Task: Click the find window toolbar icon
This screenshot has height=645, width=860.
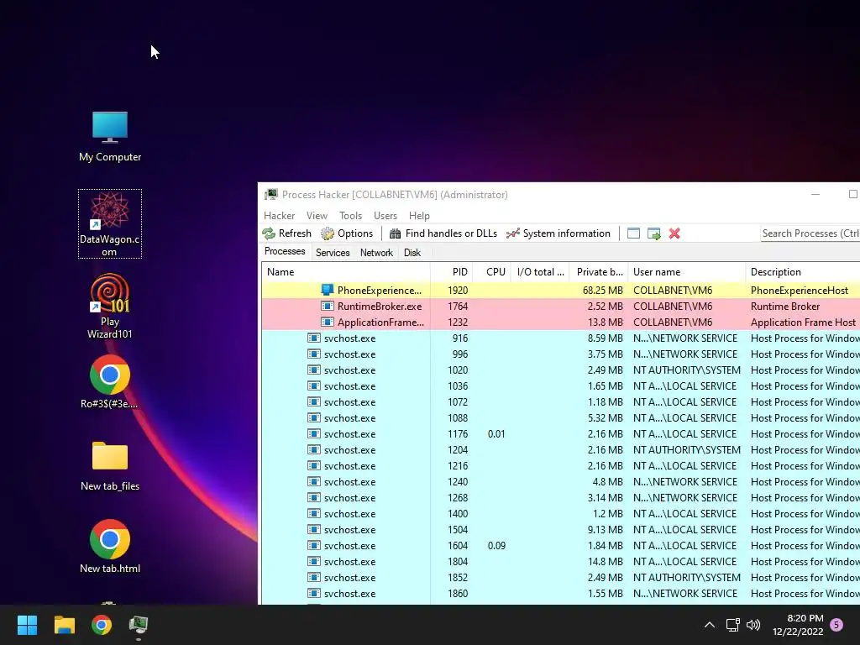Action: point(633,233)
